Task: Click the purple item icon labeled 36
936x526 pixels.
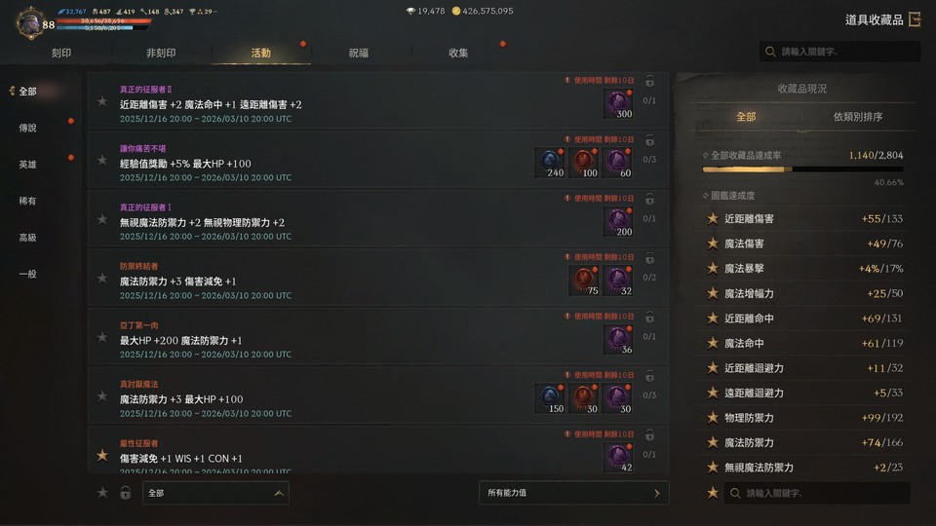Action: [x=618, y=340]
